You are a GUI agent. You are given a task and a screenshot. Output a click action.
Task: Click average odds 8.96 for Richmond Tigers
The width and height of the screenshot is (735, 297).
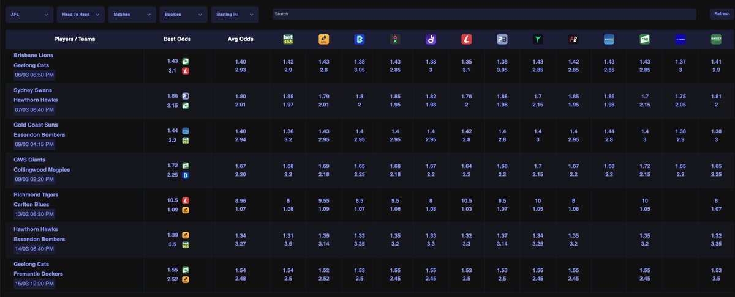(x=240, y=200)
